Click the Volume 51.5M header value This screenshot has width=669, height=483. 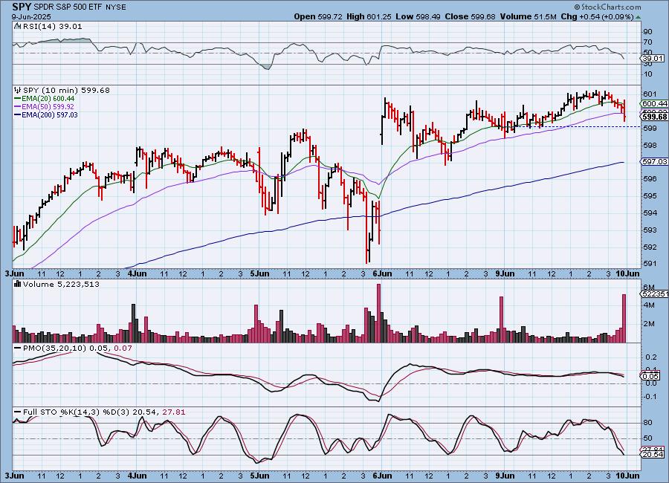(528, 16)
